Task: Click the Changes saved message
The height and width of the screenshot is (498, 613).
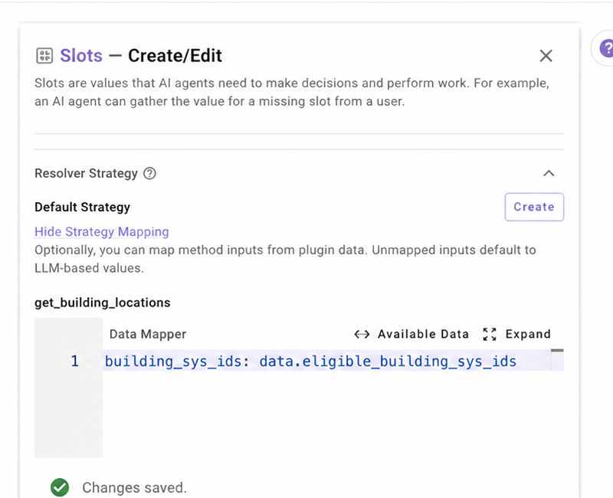Action: [x=135, y=487]
